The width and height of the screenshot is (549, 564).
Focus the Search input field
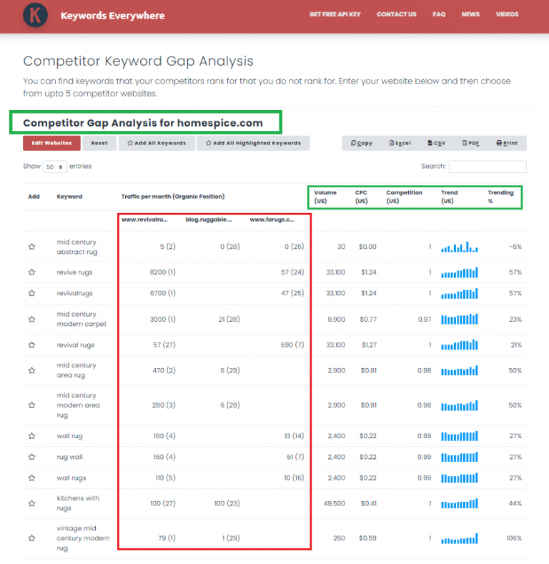[488, 167]
